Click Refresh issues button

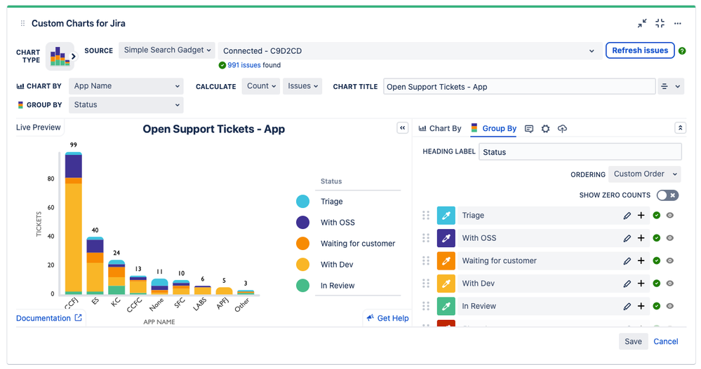pos(640,50)
